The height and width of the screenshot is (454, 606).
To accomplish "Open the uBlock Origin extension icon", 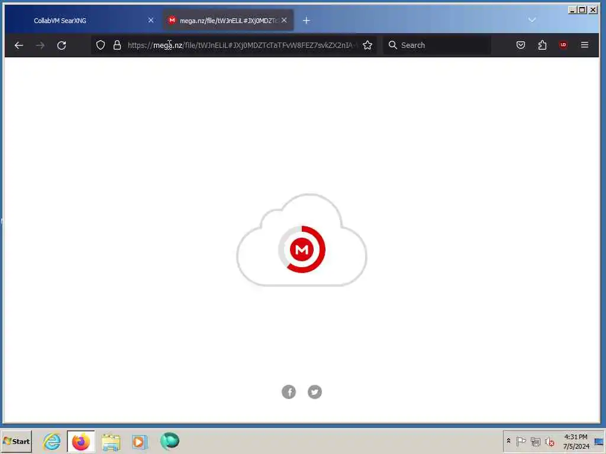I will (563, 45).
